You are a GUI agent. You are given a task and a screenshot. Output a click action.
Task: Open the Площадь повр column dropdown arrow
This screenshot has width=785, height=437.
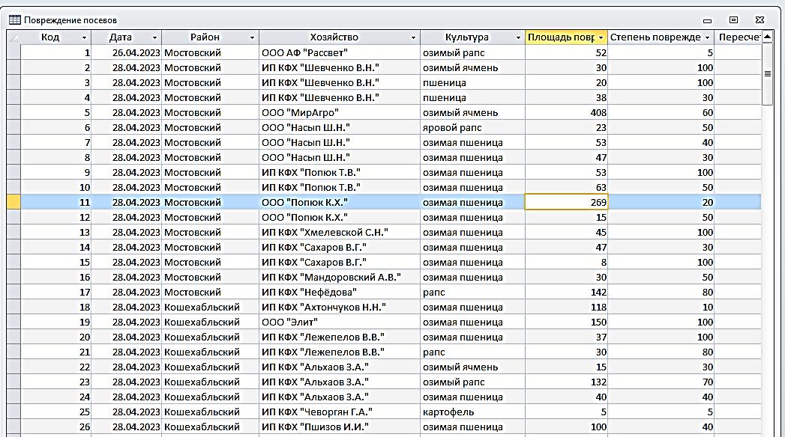coord(601,37)
